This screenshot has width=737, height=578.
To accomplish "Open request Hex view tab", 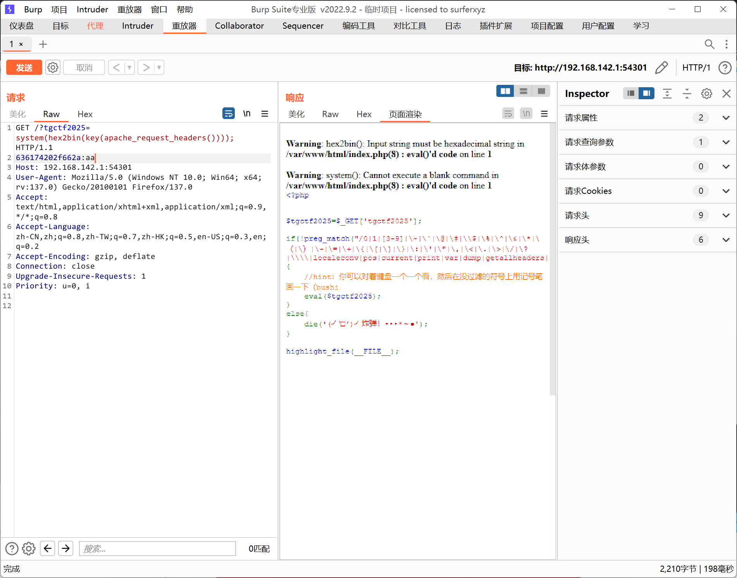I will tap(85, 114).
